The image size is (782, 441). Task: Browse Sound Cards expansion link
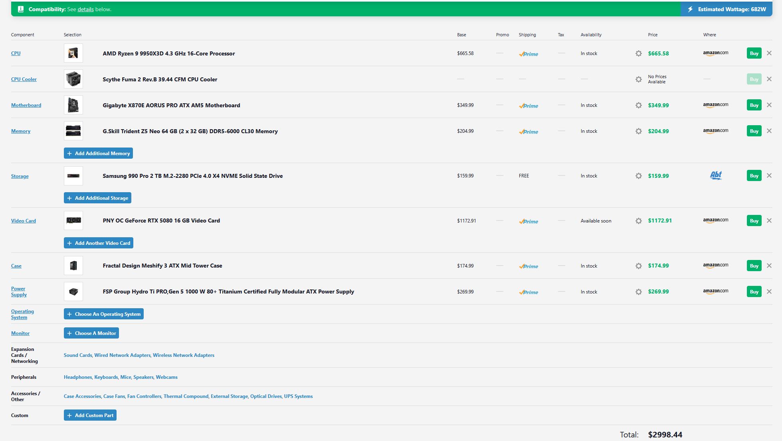coord(78,355)
